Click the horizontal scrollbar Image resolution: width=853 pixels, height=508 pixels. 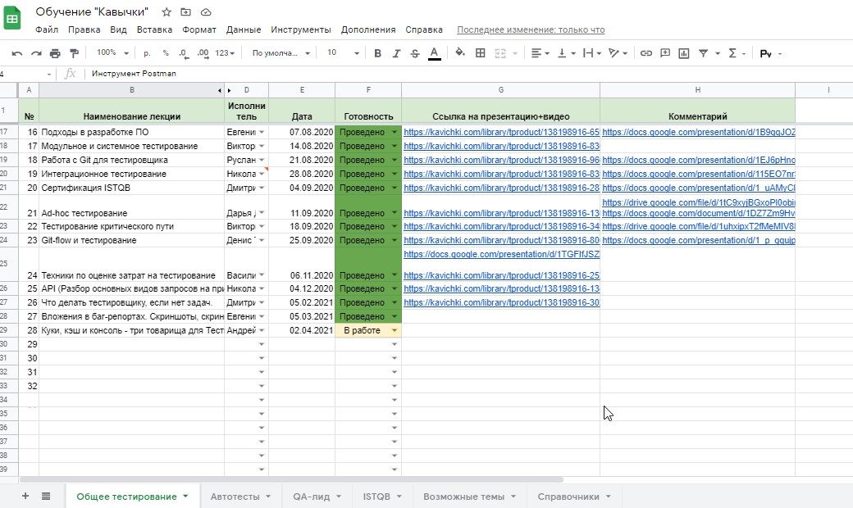click(291, 480)
